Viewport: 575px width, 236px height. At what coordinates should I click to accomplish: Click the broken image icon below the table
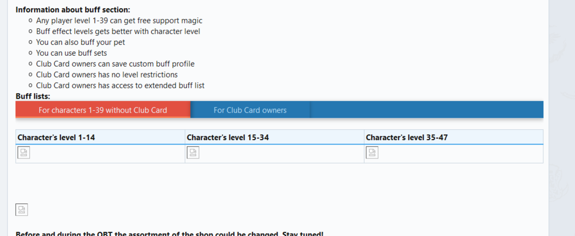[x=22, y=210]
